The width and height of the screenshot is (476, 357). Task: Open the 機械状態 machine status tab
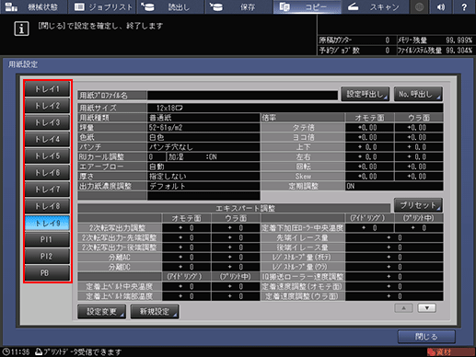33,6
